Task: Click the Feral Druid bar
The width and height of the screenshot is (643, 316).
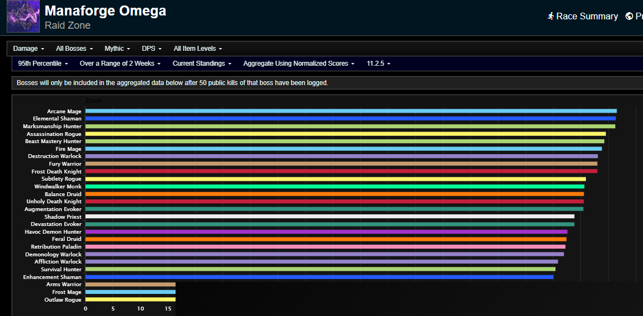Action: pyautogui.click(x=326, y=239)
